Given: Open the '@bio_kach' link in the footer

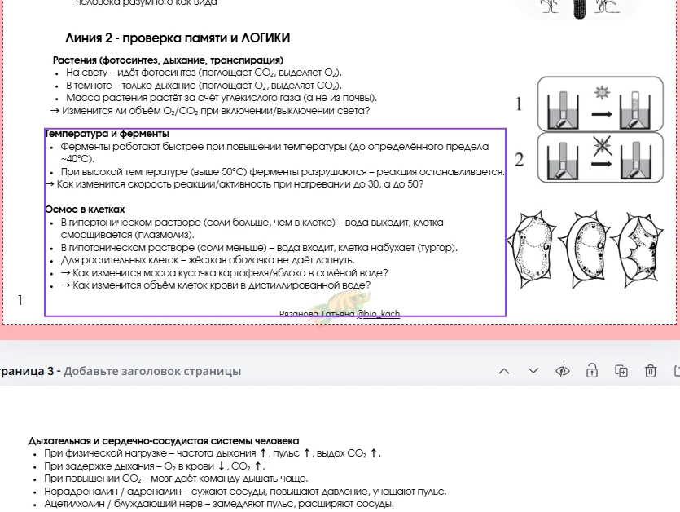Looking at the screenshot, I should (x=378, y=314).
